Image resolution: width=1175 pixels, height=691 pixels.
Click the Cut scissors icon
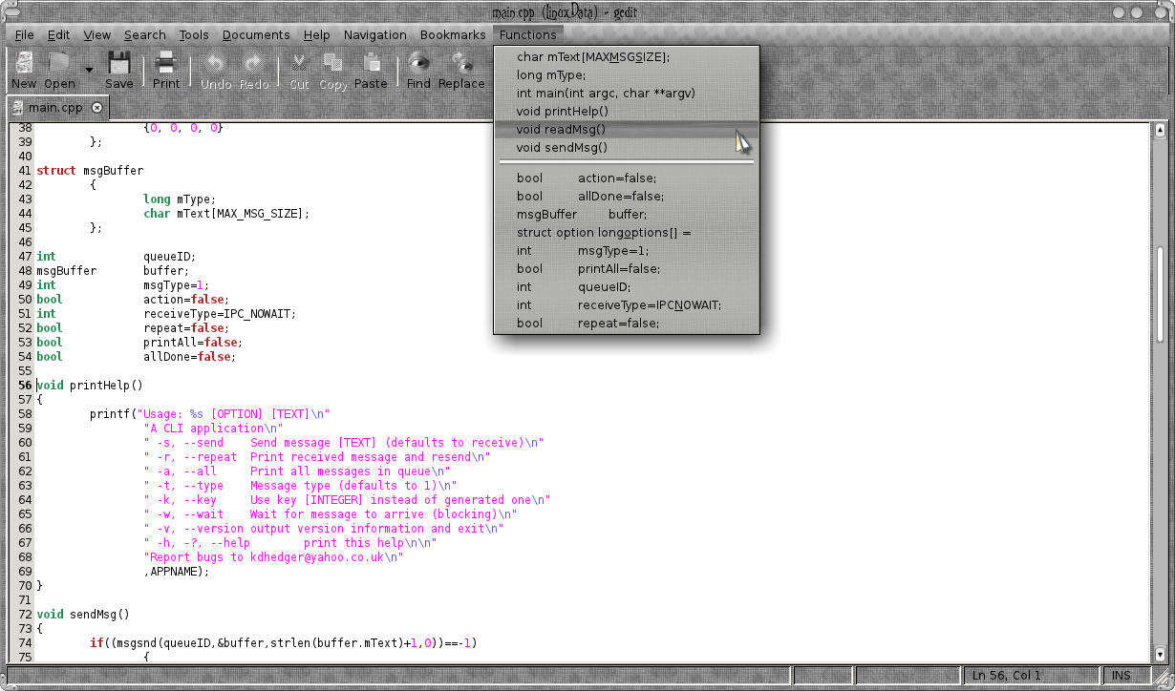[300, 71]
